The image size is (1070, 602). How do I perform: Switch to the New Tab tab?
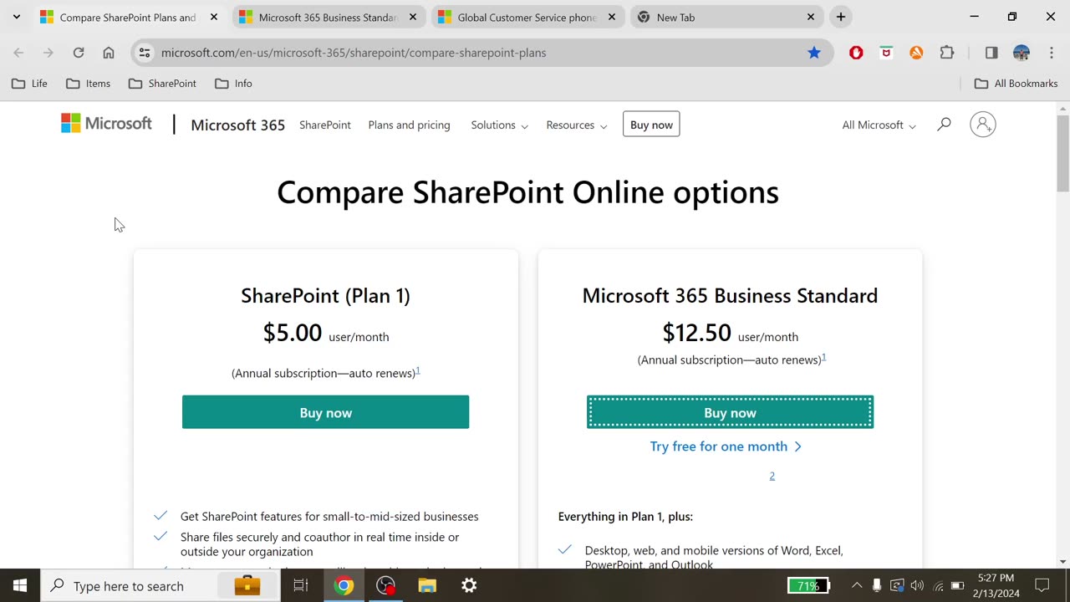pyautogui.click(x=726, y=17)
